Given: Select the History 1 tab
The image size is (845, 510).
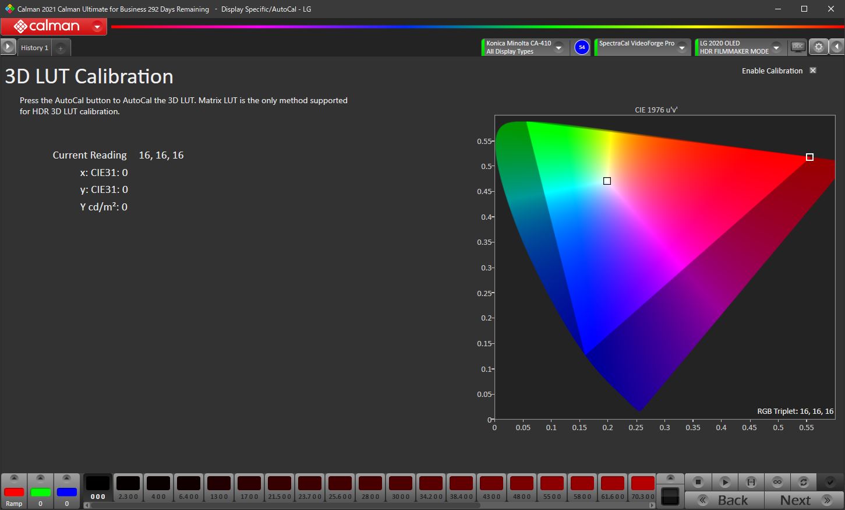Looking at the screenshot, I should click(34, 48).
